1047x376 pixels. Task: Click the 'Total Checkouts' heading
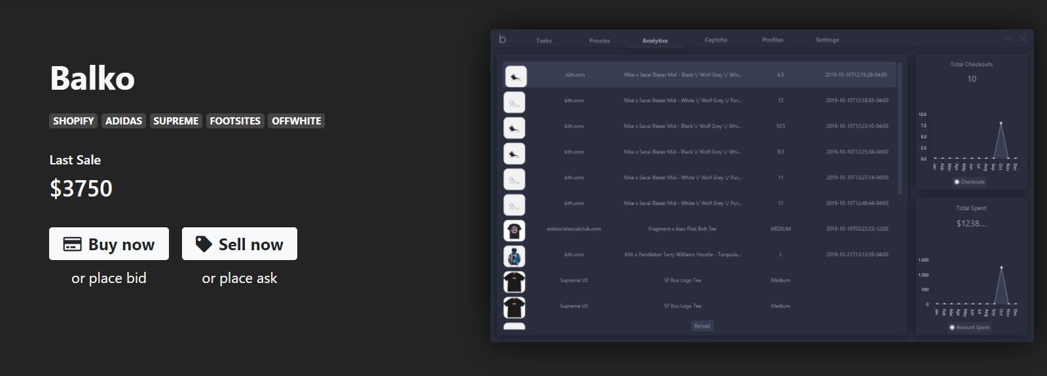971,64
